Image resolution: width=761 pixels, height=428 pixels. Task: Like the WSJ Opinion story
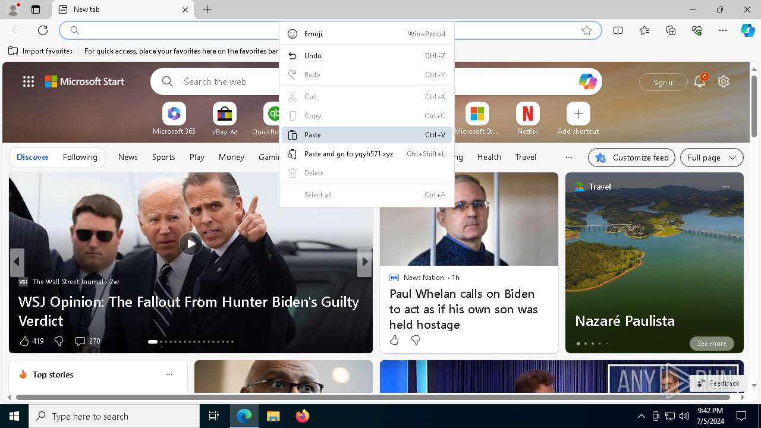pyautogui.click(x=32, y=341)
